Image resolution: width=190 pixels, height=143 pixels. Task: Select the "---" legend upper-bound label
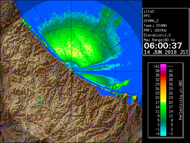click(x=170, y=66)
